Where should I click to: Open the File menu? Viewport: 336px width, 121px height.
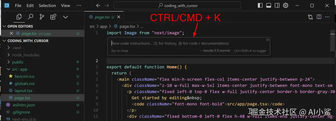pos(18,6)
